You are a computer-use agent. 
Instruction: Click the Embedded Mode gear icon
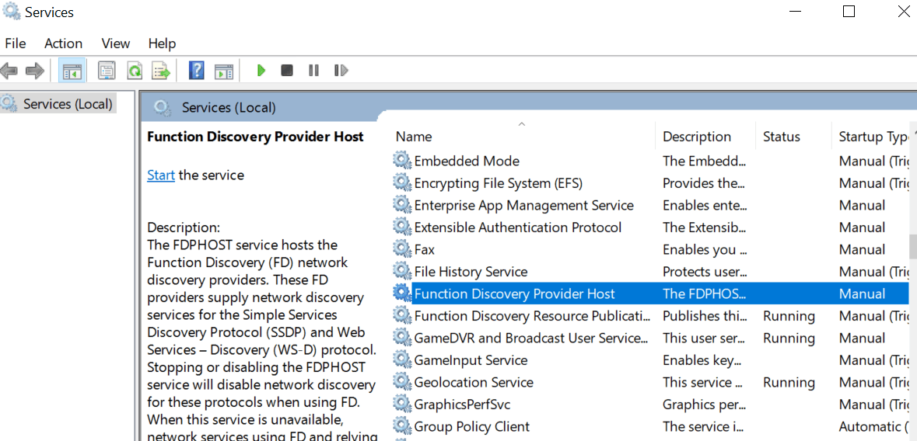(402, 160)
